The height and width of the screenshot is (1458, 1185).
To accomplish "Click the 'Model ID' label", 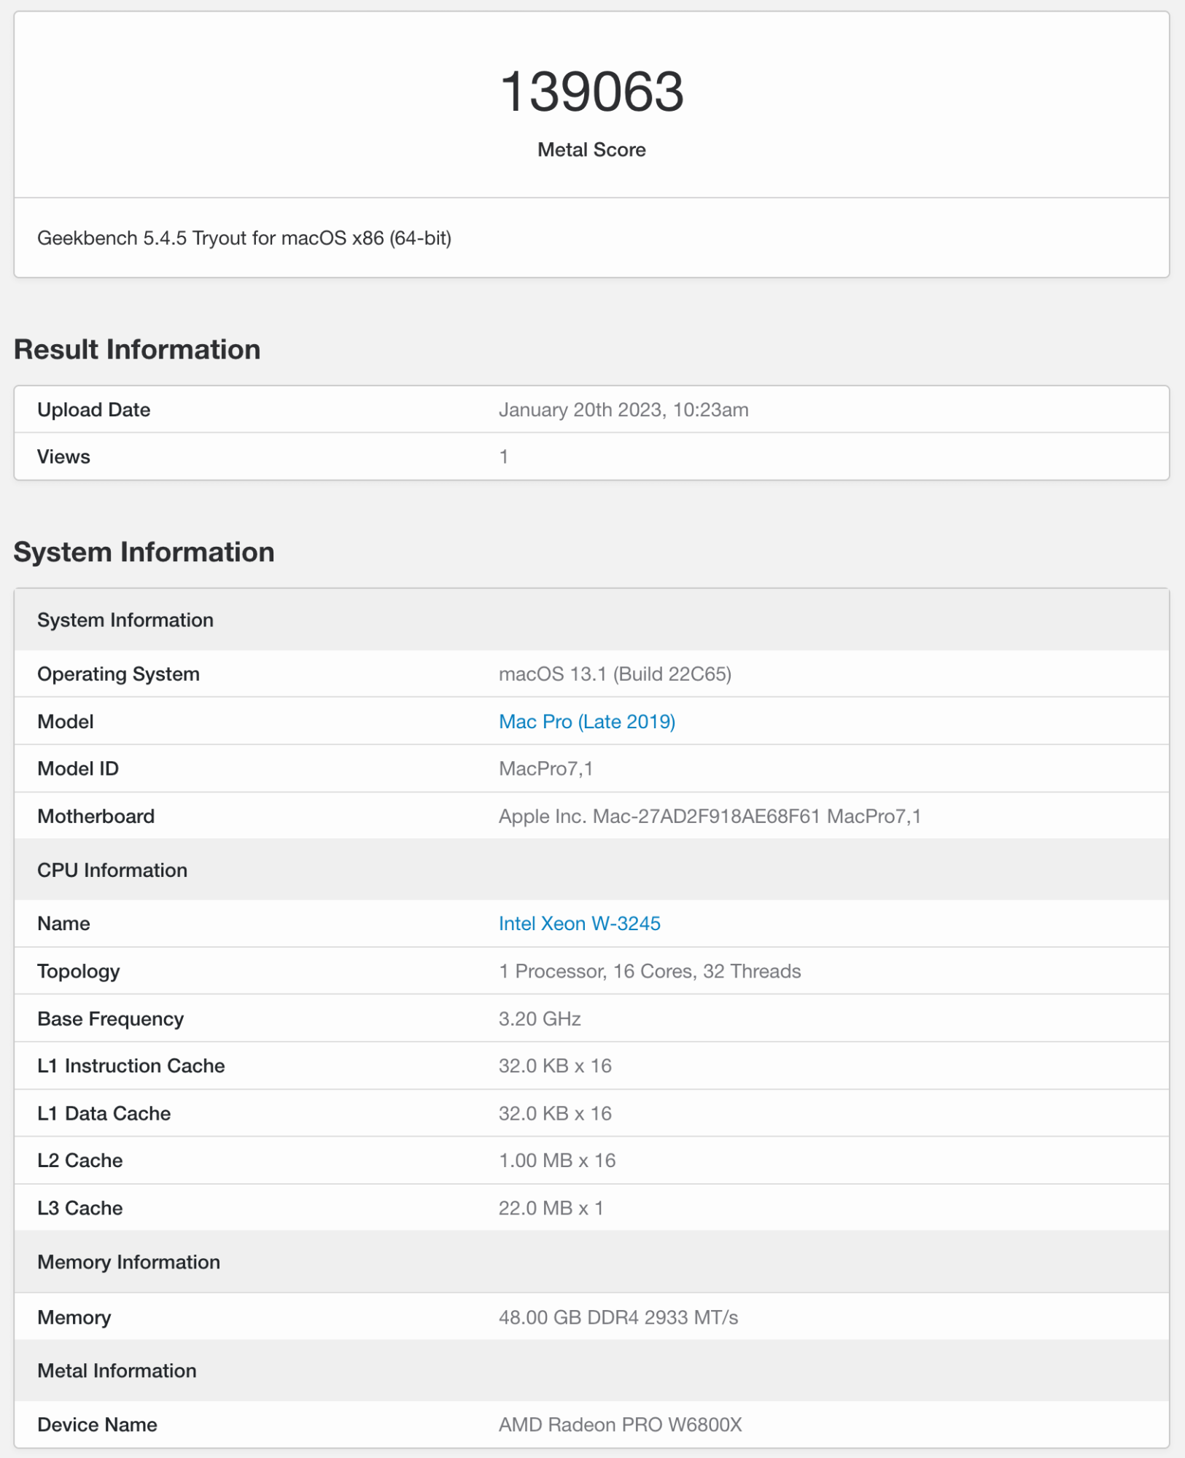I will coord(78,769).
